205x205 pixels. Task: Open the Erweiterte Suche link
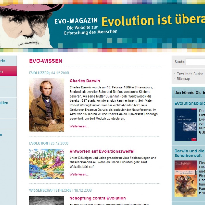[x=190, y=74]
